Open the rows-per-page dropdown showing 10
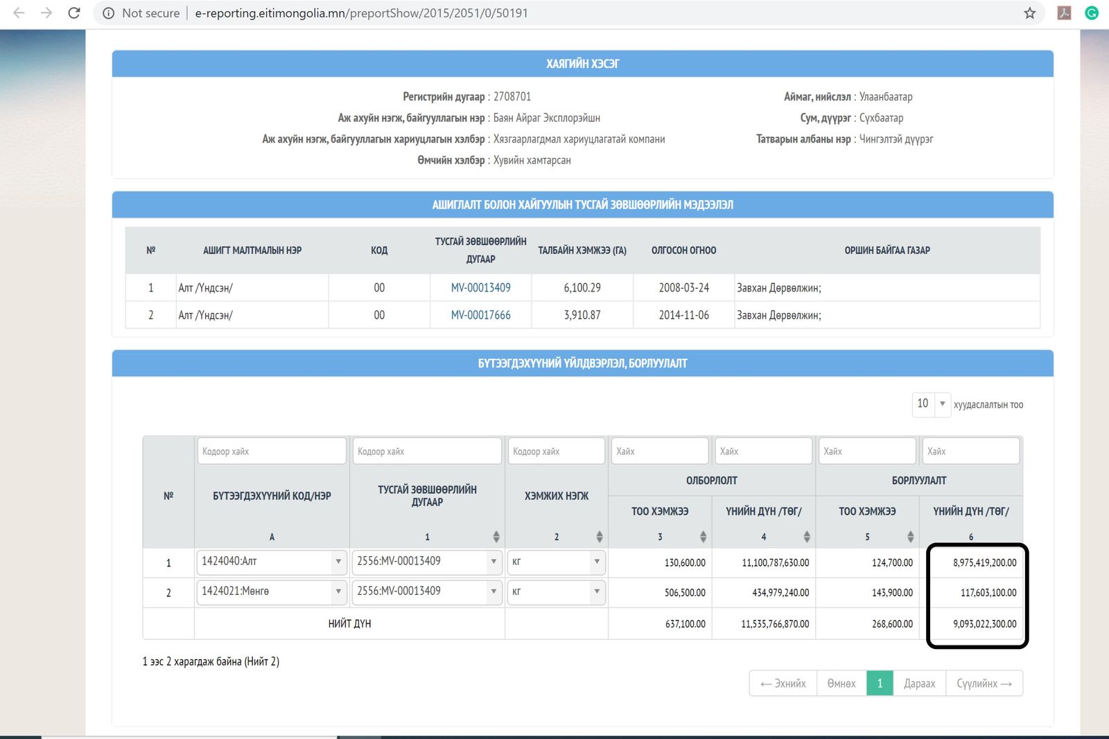The height and width of the screenshot is (739, 1109). coord(931,404)
